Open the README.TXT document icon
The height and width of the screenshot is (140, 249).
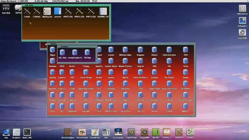pyautogui.click(x=103, y=11)
